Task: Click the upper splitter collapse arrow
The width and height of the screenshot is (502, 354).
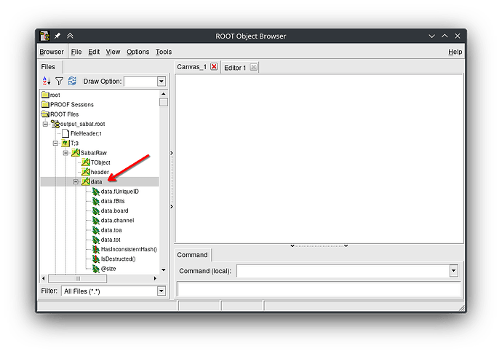Action: [172, 153]
